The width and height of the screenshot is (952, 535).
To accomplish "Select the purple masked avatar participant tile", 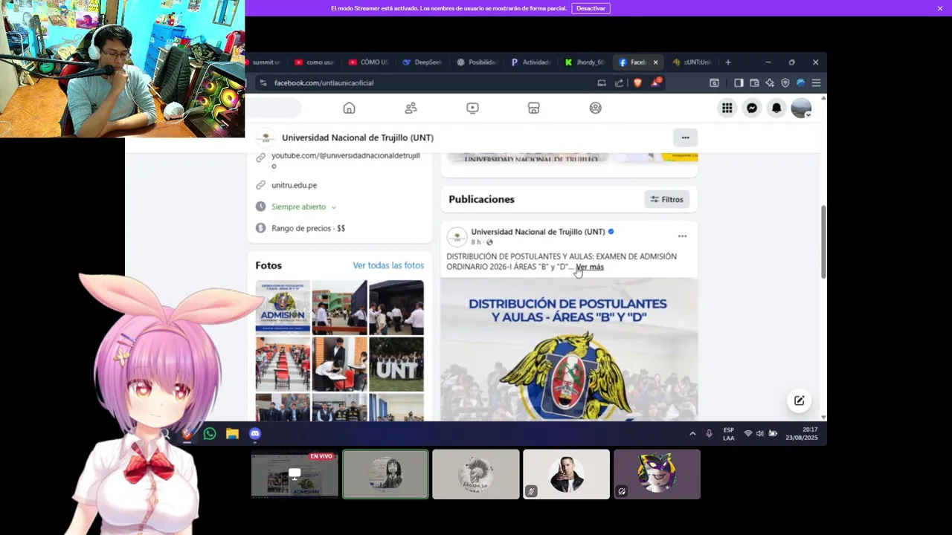I will point(657,474).
